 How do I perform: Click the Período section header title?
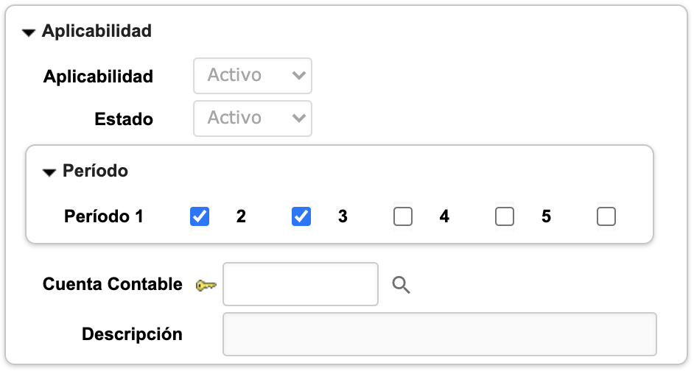coord(95,171)
